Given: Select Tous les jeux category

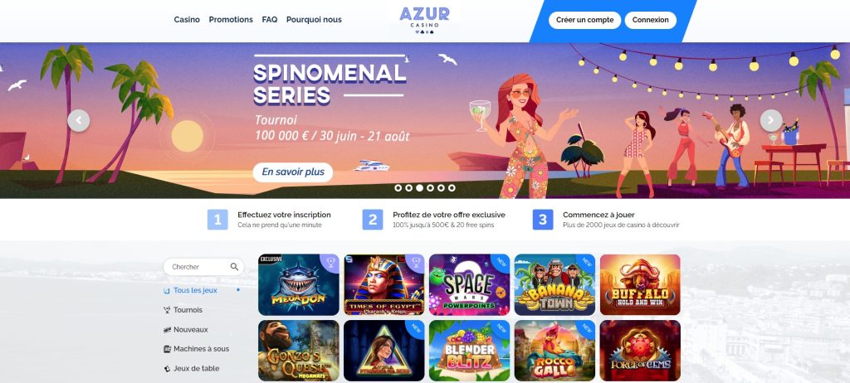Looking at the screenshot, I should [x=195, y=290].
